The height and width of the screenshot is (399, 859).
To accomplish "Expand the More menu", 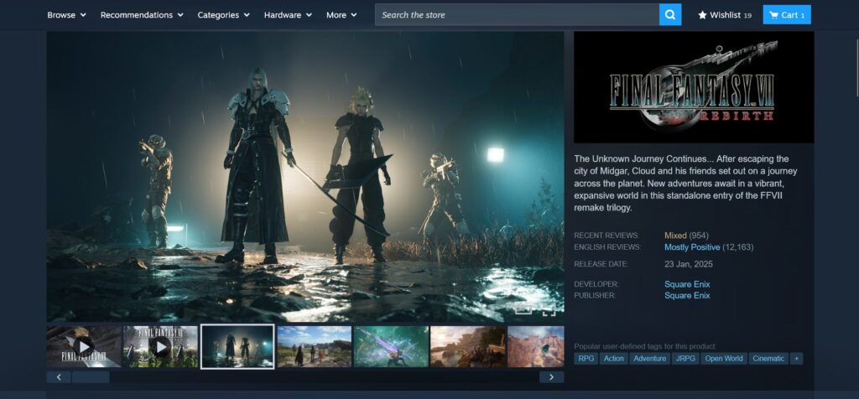I will 341,15.
